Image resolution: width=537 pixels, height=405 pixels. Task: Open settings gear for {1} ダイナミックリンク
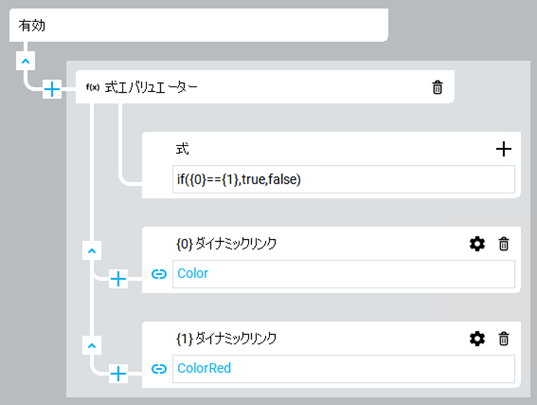[477, 339]
